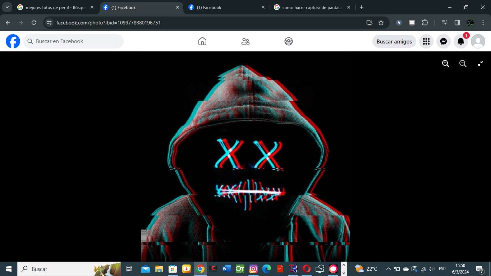This screenshot has height=276, width=491.
Task: Open Instagram from the taskbar
Action: coord(253,269)
